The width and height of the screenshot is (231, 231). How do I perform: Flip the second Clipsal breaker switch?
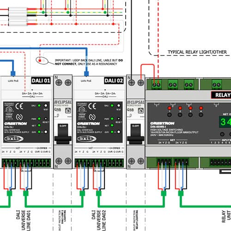pyautogui.click(x=135, y=134)
